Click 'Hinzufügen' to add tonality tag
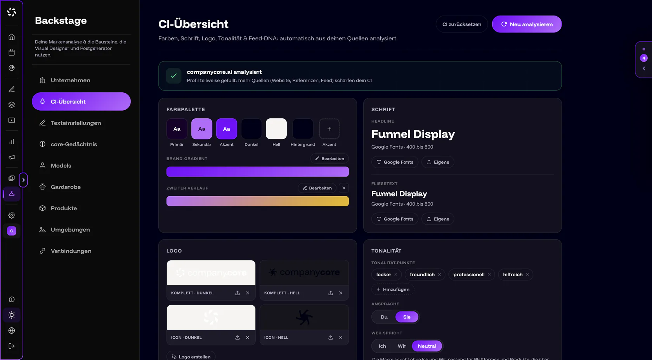 click(x=393, y=289)
